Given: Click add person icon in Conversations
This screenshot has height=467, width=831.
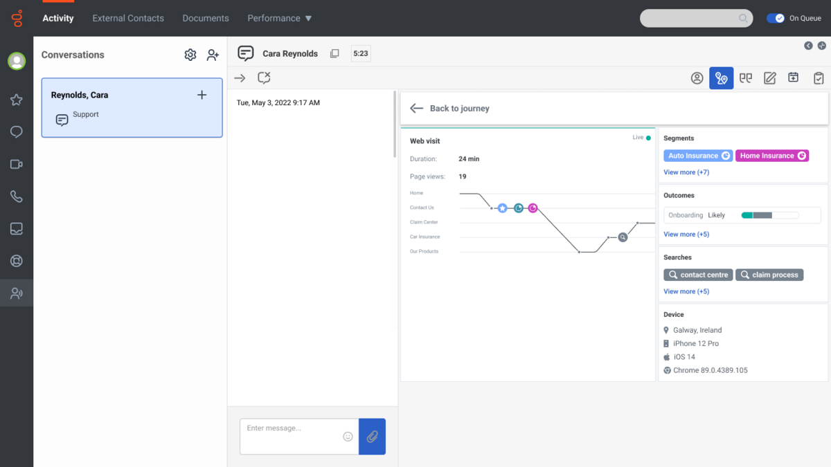Looking at the screenshot, I should pyautogui.click(x=213, y=55).
